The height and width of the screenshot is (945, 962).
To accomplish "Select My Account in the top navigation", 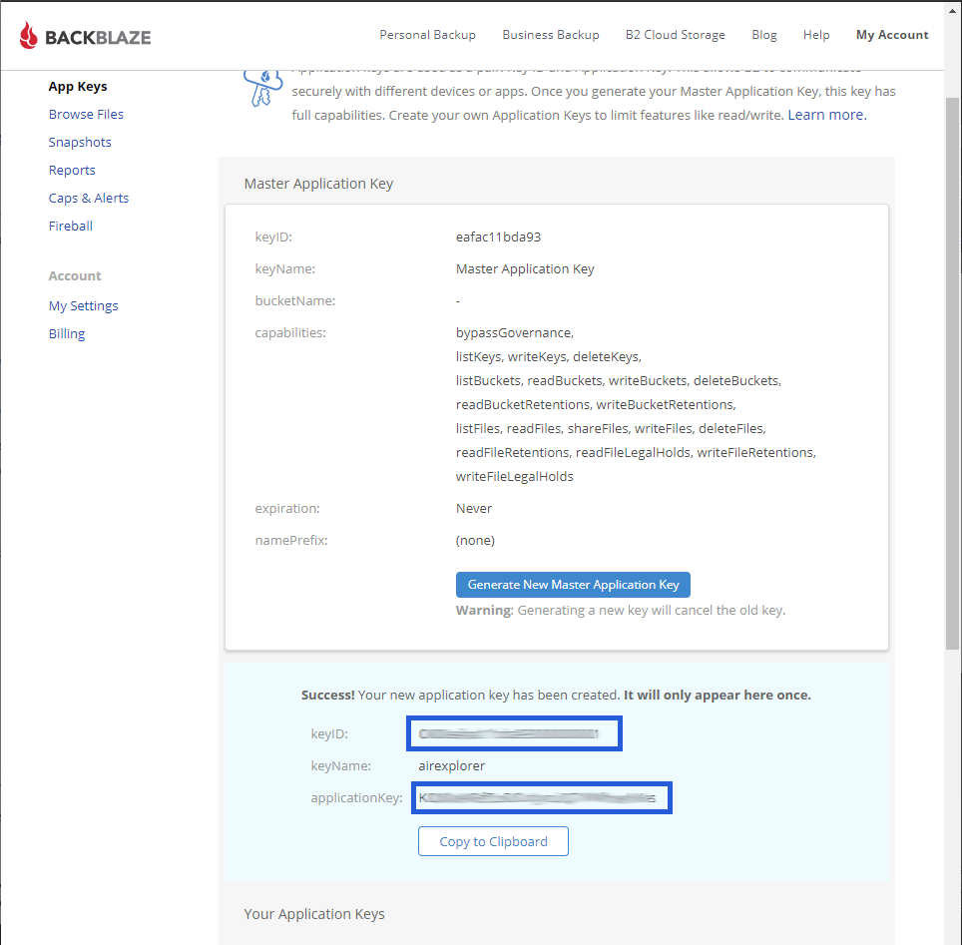I will tap(892, 35).
